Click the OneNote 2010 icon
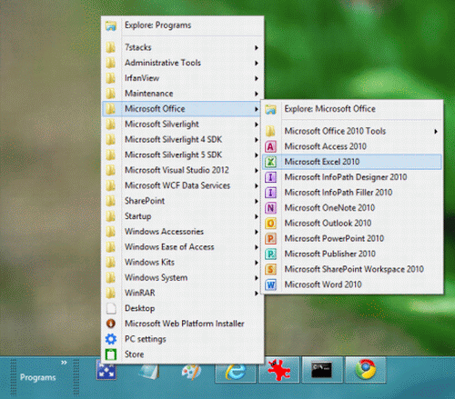 click(270, 208)
